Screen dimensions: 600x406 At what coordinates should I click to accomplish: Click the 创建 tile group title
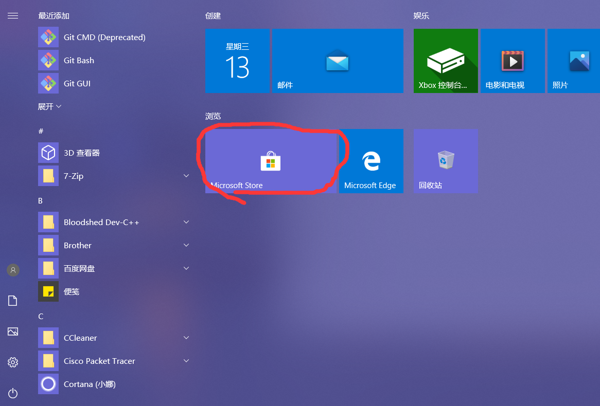[213, 15]
